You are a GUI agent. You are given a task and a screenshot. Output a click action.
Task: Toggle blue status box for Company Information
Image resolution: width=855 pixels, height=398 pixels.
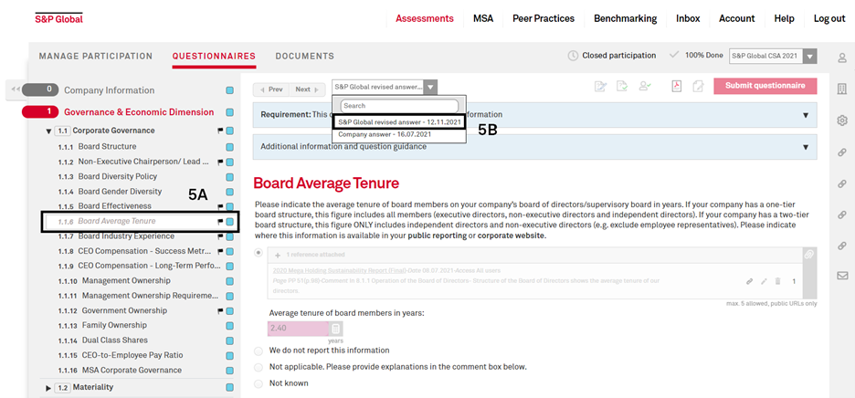[230, 90]
